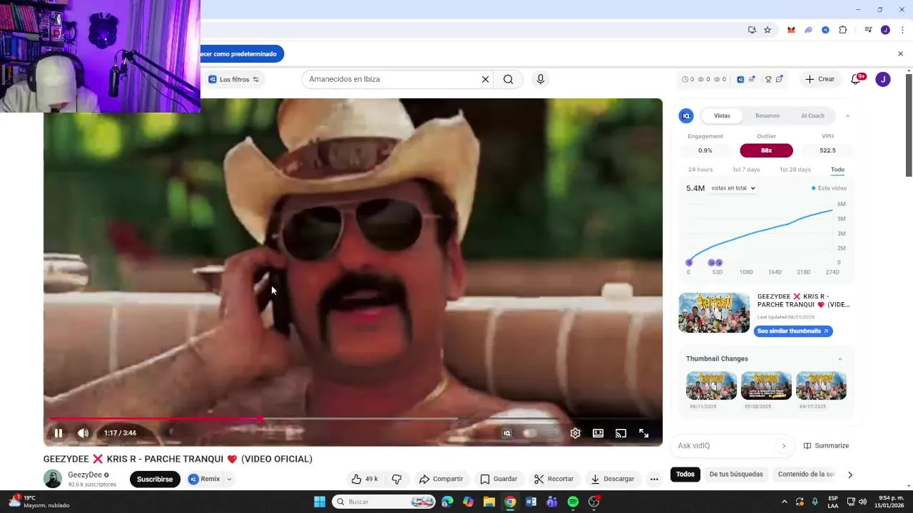Open Chrome media control icon
Screen dimensions: 913x513
[868, 30]
